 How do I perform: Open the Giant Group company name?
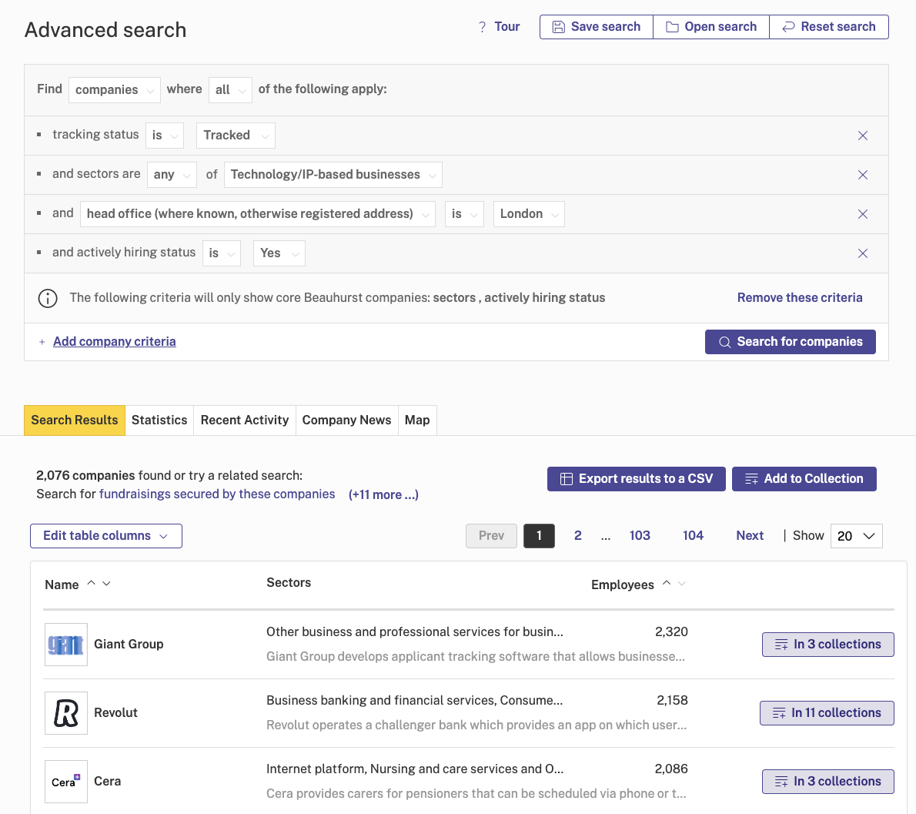129,645
